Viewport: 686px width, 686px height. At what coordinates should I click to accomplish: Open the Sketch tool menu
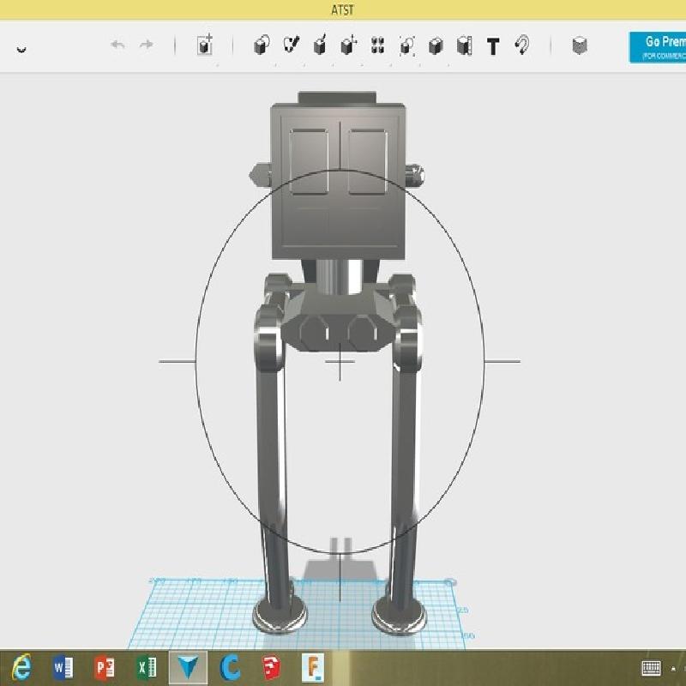pos(291,45)
